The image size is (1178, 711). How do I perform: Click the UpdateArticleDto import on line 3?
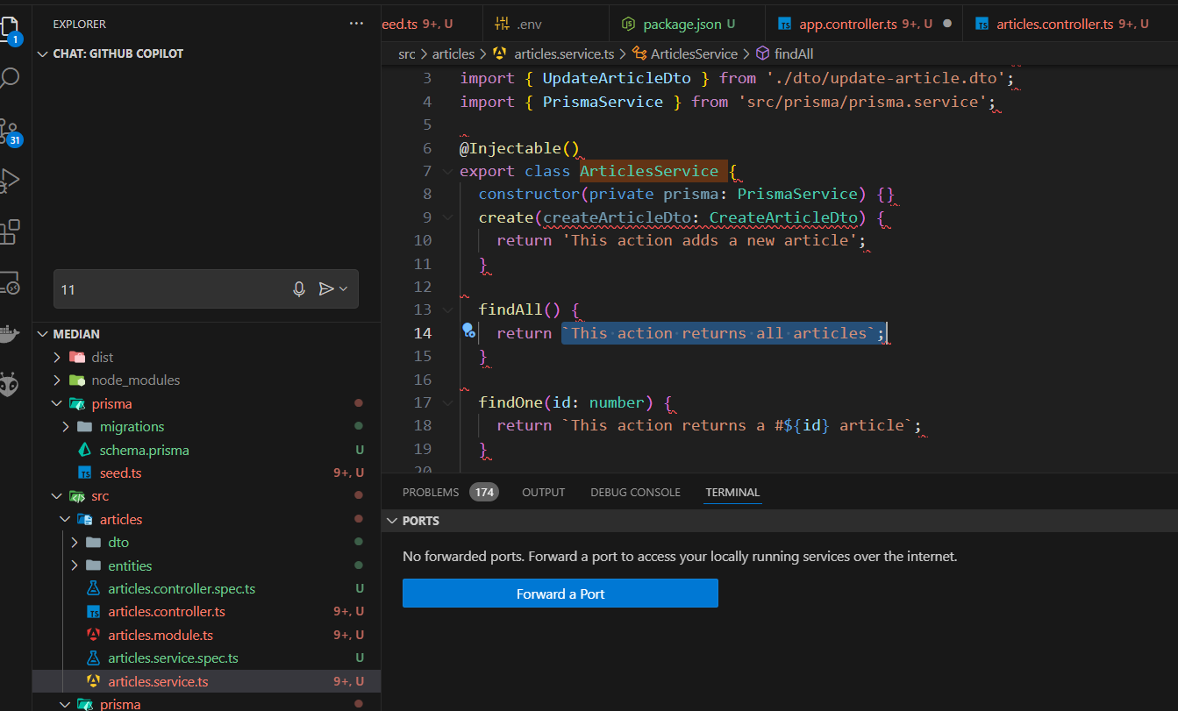pyautogui.click(x=617, y=78)
